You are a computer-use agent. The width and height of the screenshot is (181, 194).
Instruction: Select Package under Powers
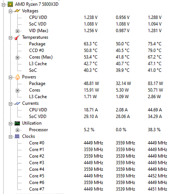click(37, 83)
